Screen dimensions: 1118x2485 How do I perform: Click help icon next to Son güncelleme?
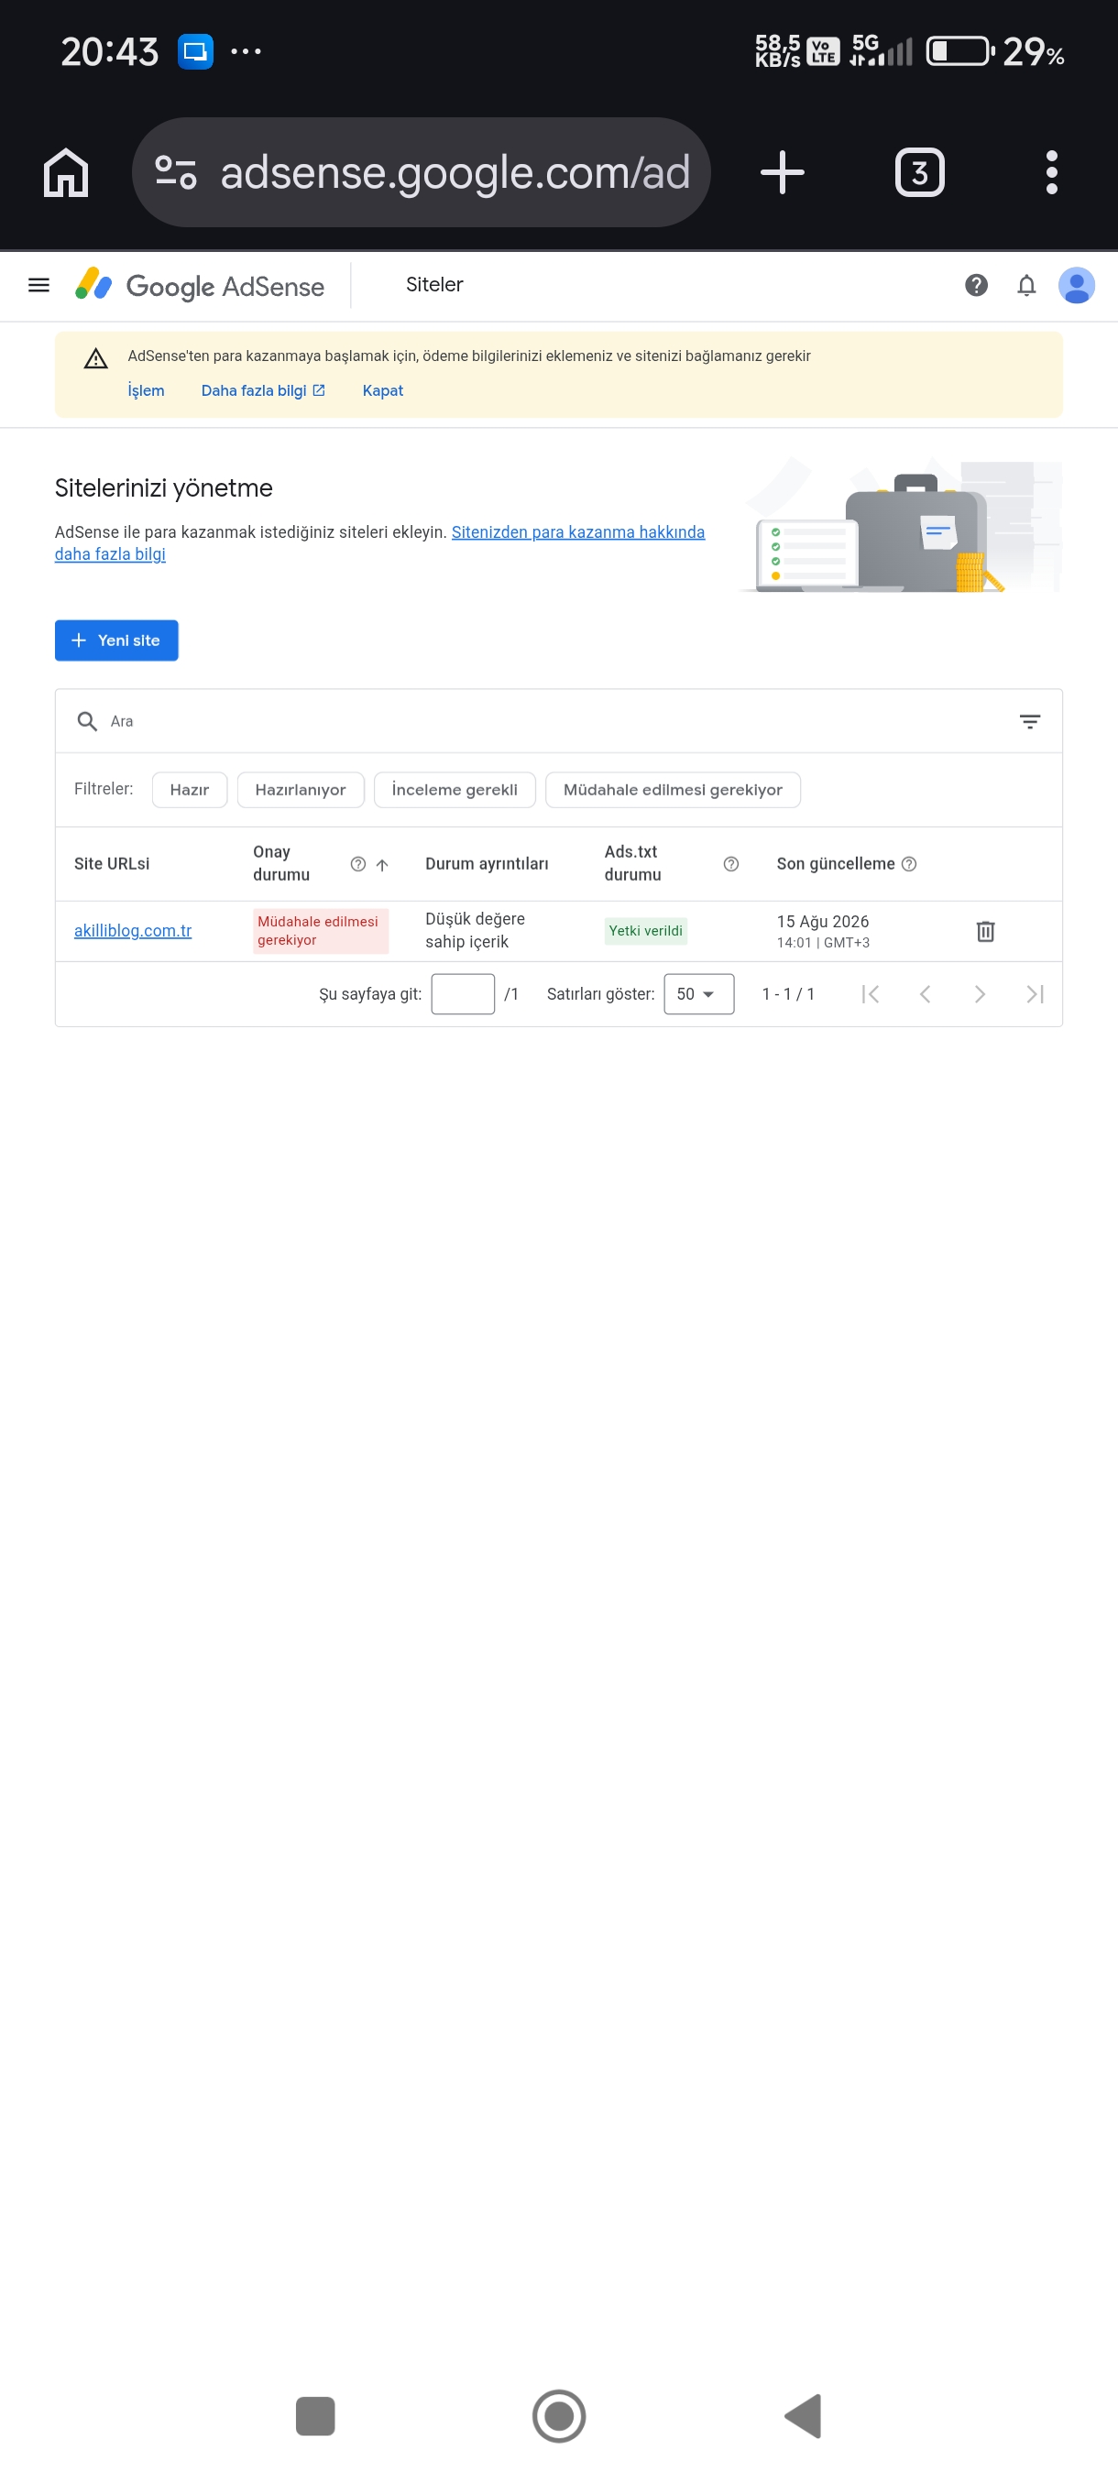point(909,863)
